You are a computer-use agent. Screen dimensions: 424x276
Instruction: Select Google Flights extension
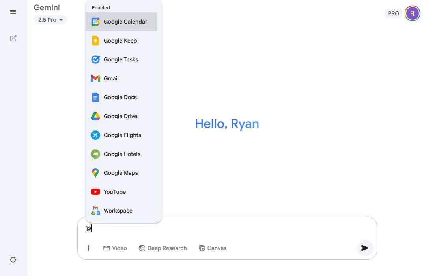coord(122,135)
